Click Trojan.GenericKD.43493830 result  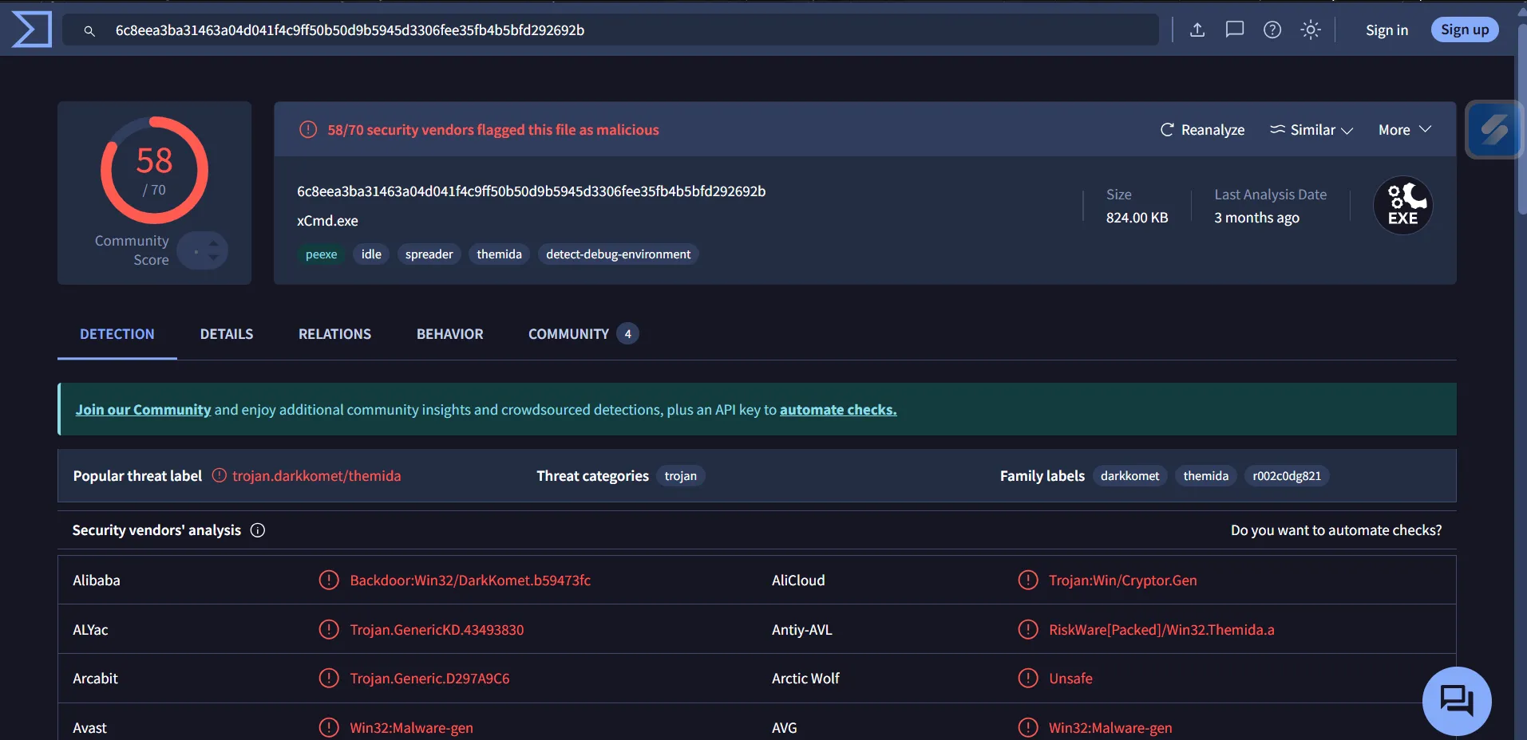point(437,630)
